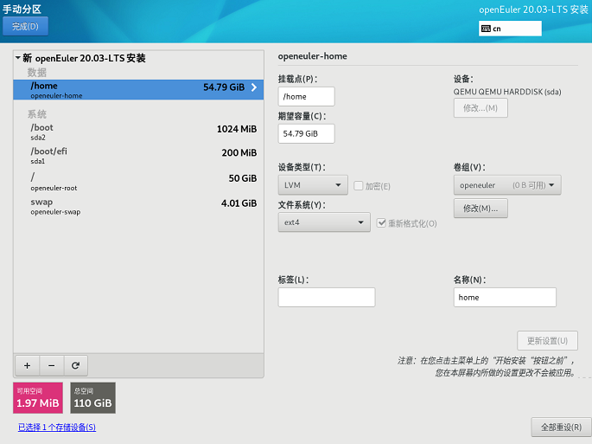Image resolution: width=592 pixels, height=444 pixels.
Task: Click the device 修改...(M) button
Action: (481, 108)
